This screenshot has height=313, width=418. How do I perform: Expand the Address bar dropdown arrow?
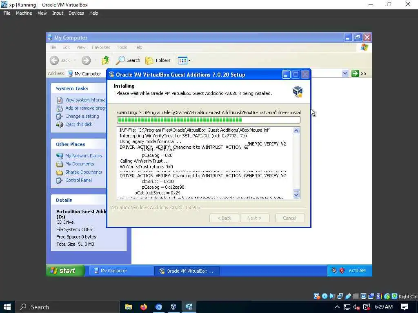point(345,73)
